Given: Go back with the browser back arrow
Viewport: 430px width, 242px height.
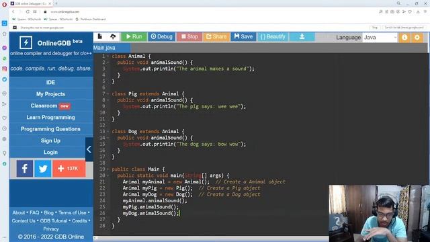Looking at the screenshot, I should [x=13, y=12].
